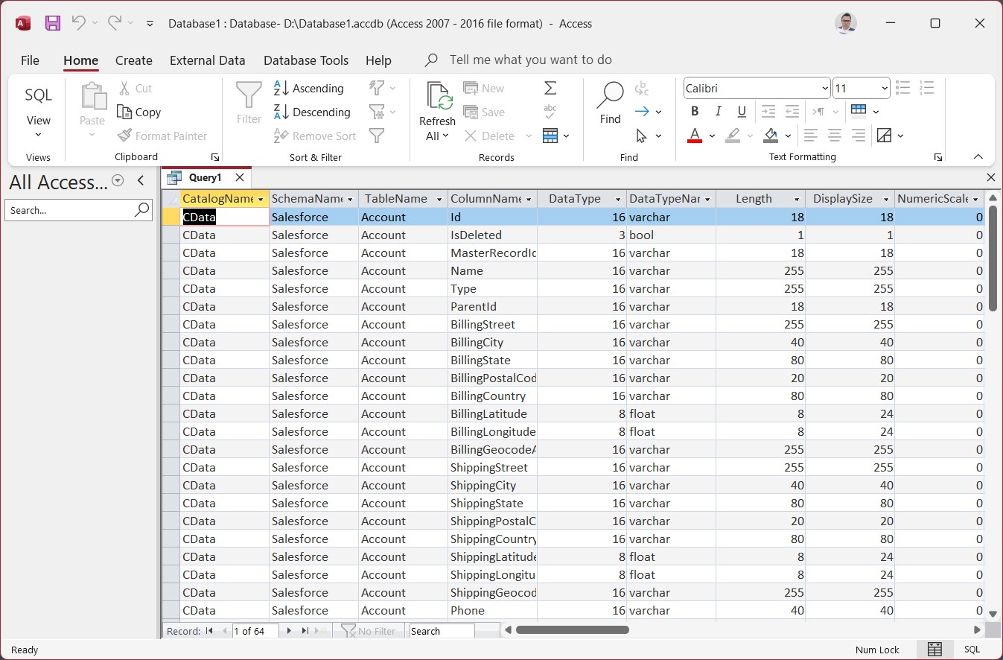Viewport: 1003px width, 660px height.
Task: Open the Database Tools ribbon tab
Action: (x=306, y=61)
